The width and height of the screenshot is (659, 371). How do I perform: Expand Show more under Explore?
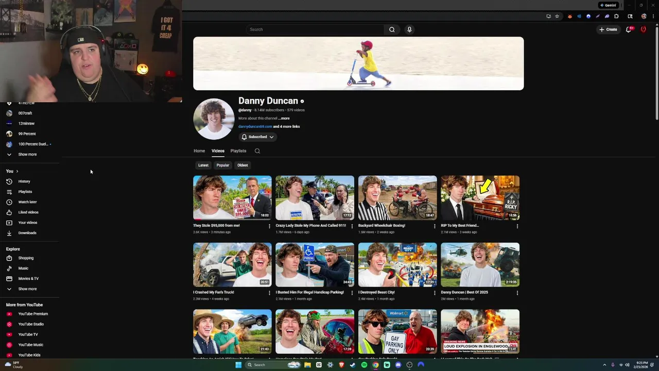27,289
